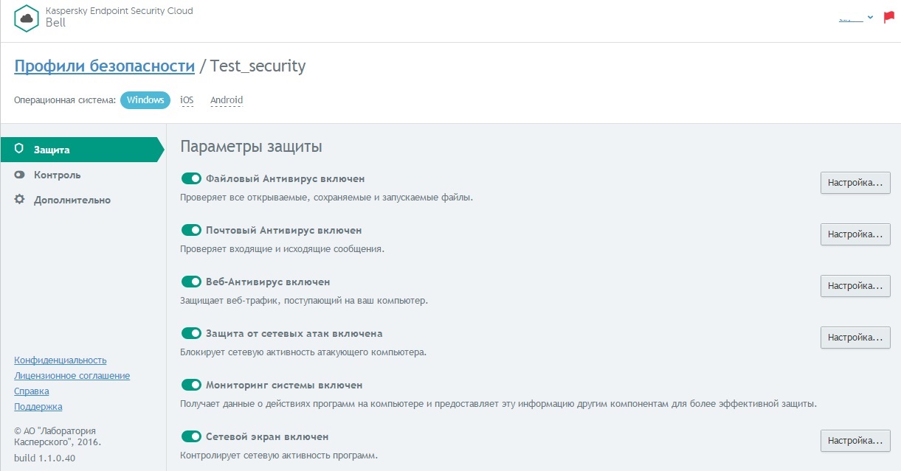The height and width of the screenshot is (471, 901).
Task: Click the toggle icon beside Контроль
Action: pyautogui.click(x=19, y=175)
